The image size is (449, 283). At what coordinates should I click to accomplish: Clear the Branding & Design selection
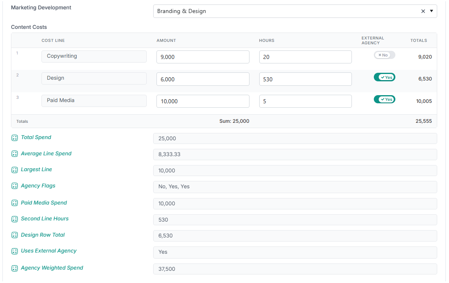423,11
